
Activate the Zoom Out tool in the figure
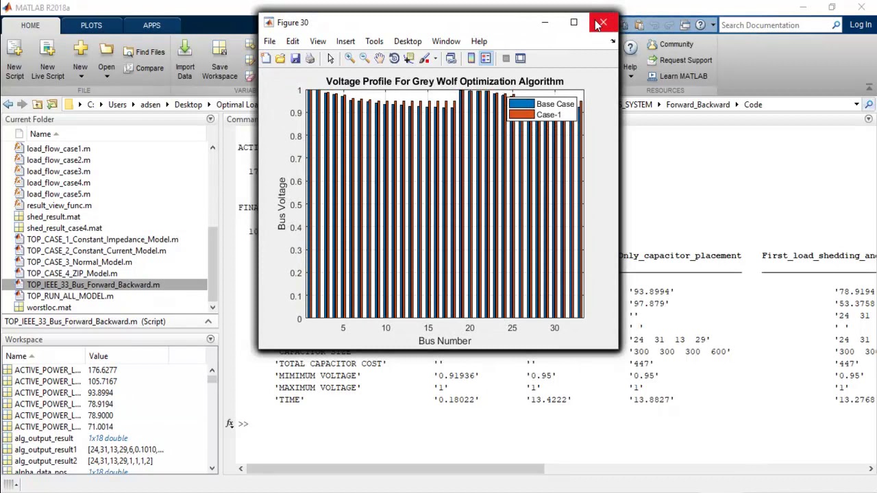coord(365,59)
